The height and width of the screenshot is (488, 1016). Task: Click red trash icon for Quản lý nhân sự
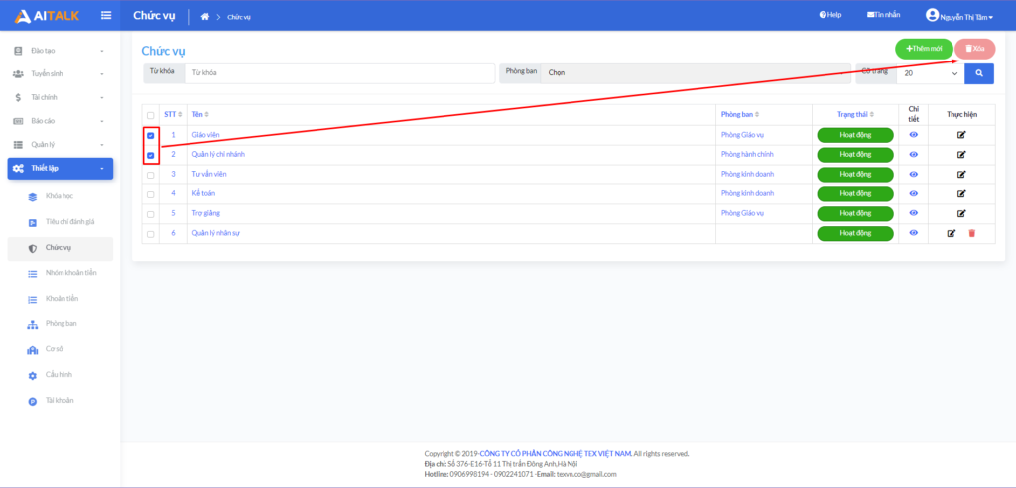pos(972,233)
